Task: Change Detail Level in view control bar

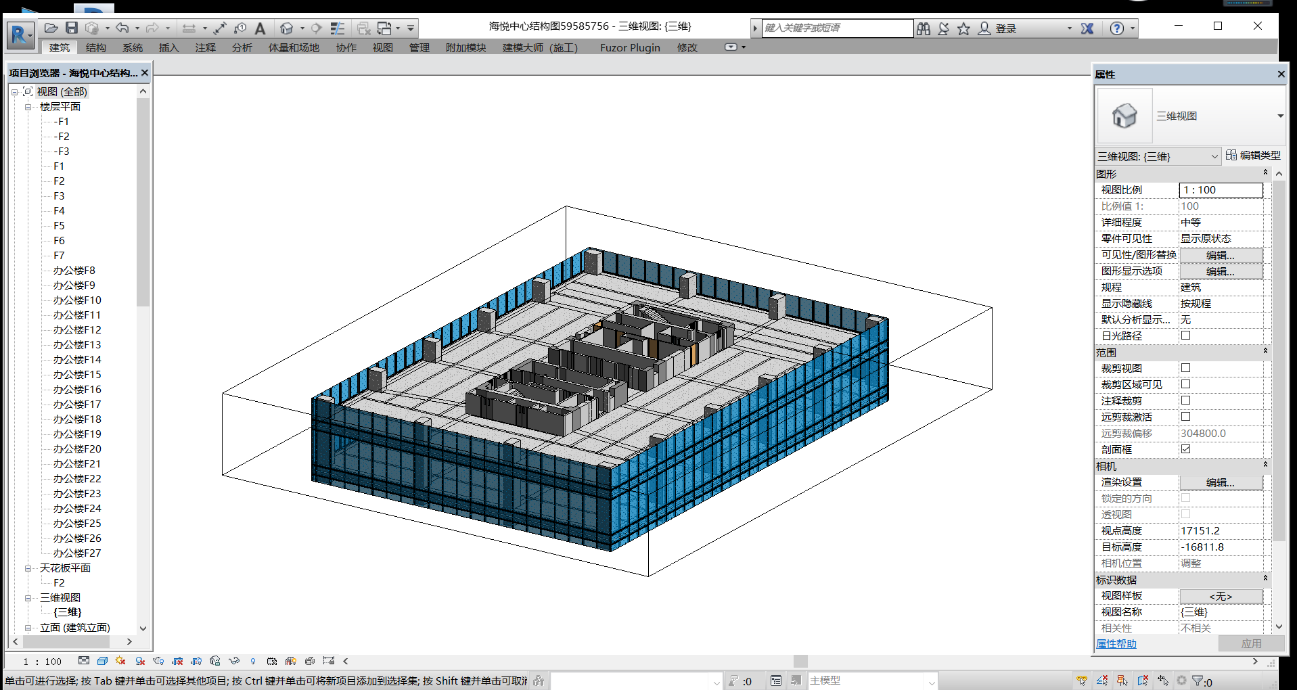Action: 84,661
